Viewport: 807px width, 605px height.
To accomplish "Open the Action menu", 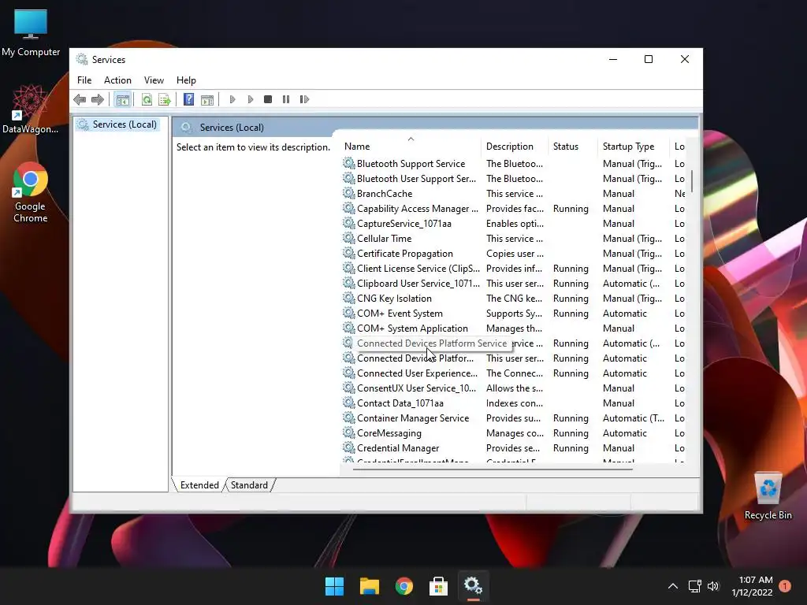I will tap(117, 80).
